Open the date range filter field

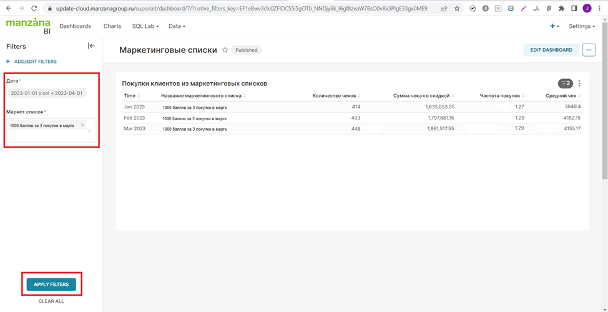coord(47,93)
